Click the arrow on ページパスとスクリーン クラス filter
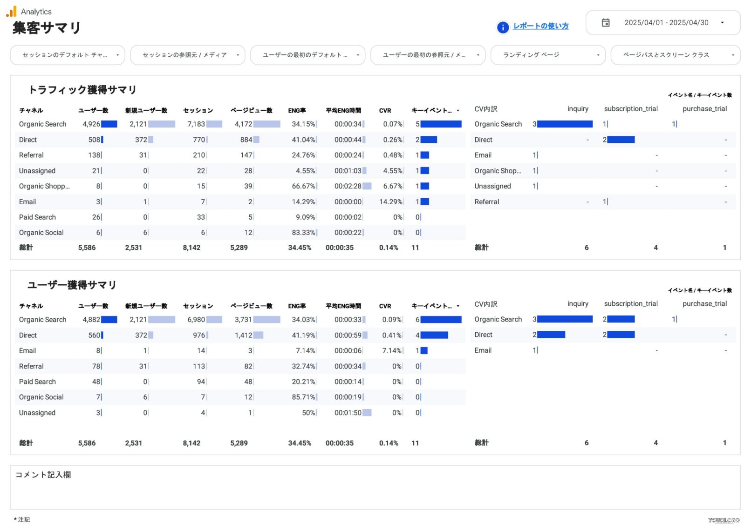This screenshot has height=530, width=751. pyautogui.click(x=732, y=55)
